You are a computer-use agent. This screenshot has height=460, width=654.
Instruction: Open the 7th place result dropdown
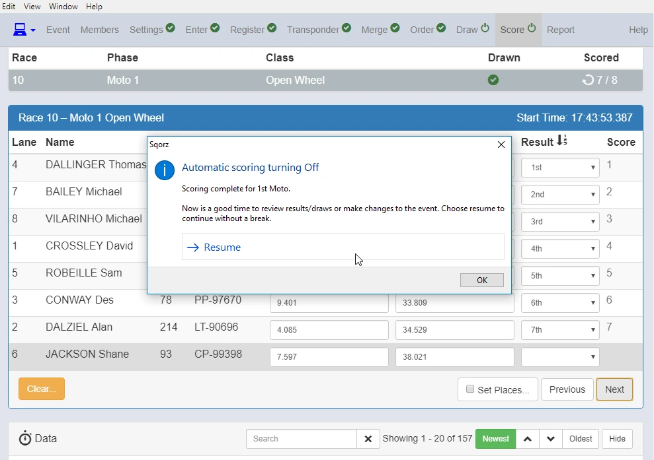560,330
